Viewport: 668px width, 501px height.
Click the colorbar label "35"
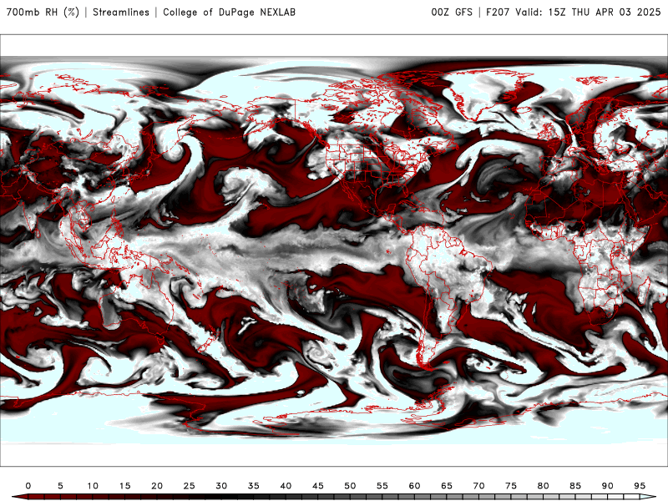click(x=254, y=486)
